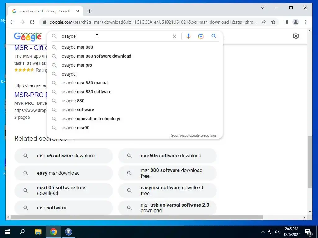
Task: Close the msr download tab
Action: click(x=77, y=11)
